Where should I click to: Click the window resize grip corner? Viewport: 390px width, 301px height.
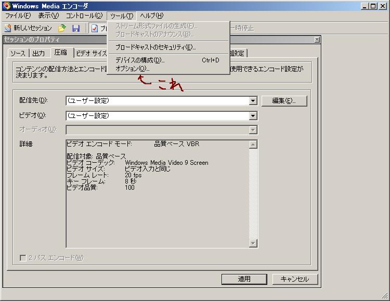coord(384,295)
